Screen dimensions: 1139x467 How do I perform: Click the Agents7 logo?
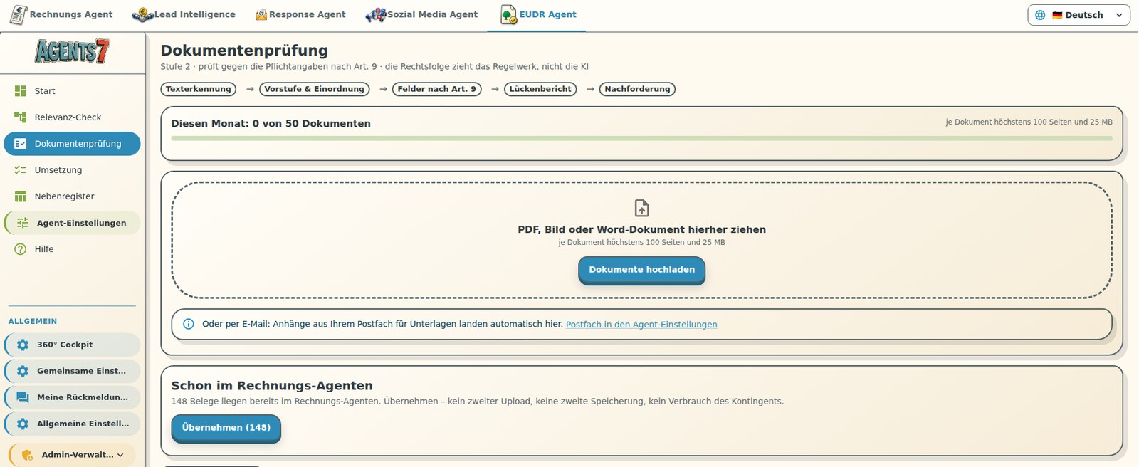(73, 51)
